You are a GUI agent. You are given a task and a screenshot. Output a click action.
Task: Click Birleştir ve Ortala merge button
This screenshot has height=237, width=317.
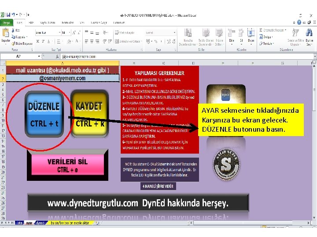[129, 41]
